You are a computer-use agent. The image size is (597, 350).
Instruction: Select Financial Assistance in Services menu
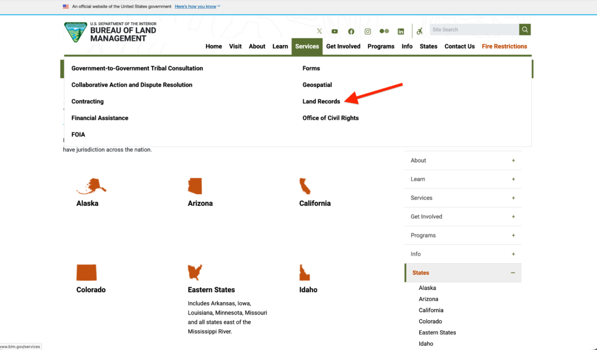[100, 118]
